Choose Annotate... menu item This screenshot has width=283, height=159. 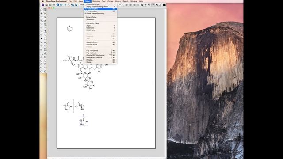click(100, 19)
